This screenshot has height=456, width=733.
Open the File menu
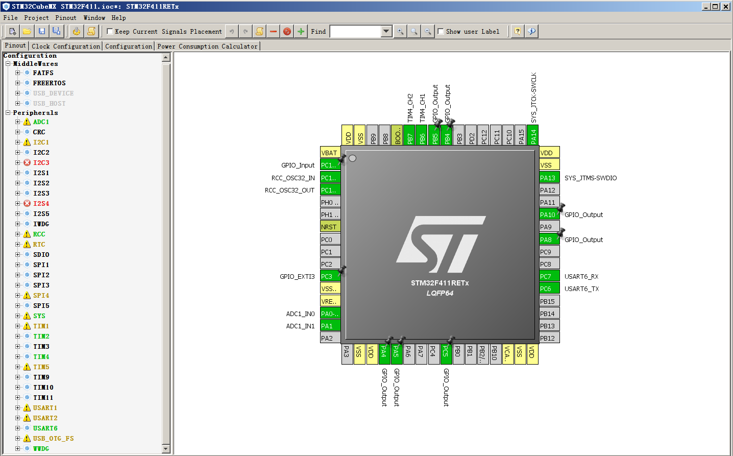tap(11, 18)
